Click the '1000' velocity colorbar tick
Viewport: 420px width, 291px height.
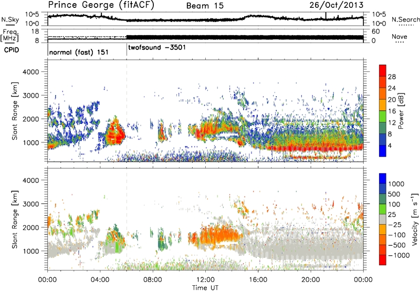coord(396,184)
